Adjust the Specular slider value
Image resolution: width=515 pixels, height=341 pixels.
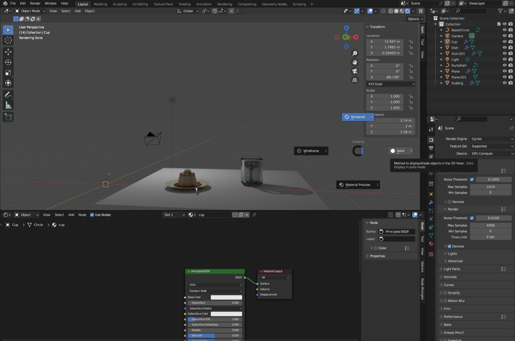(x=215, y=336)
